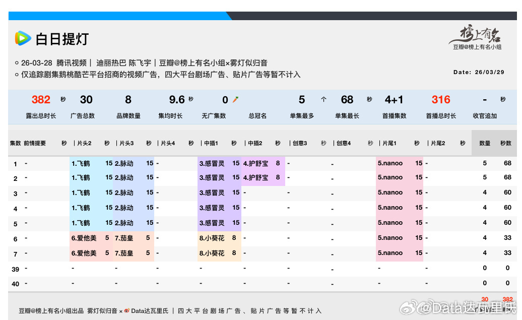Click the 片尾2 column header
The height and width of the screenshot is (320, 522).
(438, 143)
